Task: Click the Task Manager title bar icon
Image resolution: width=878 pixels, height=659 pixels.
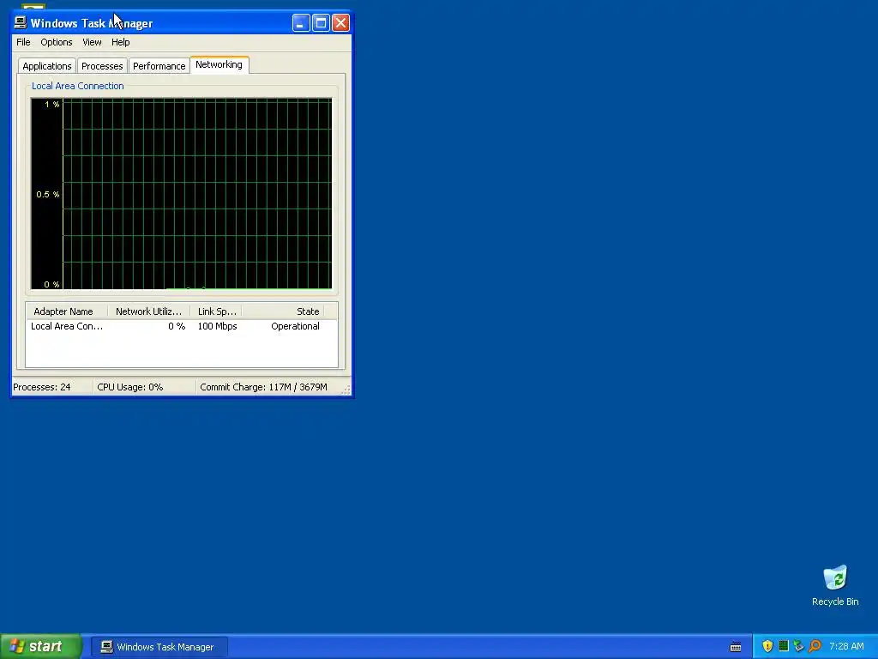Action: (21, 22)
